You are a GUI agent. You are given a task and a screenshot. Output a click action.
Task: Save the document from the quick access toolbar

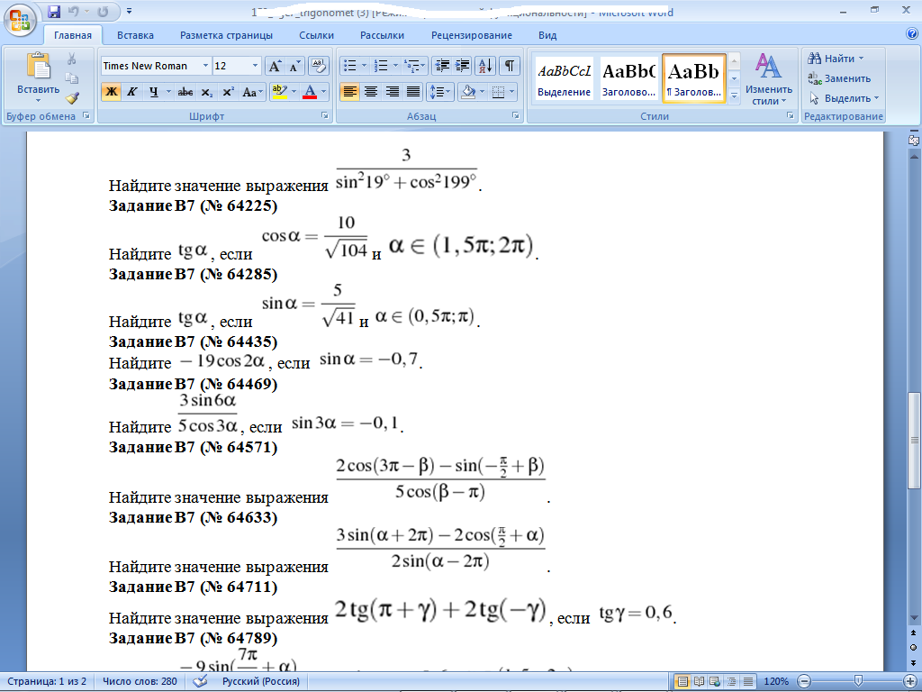(x=54, y=11)
